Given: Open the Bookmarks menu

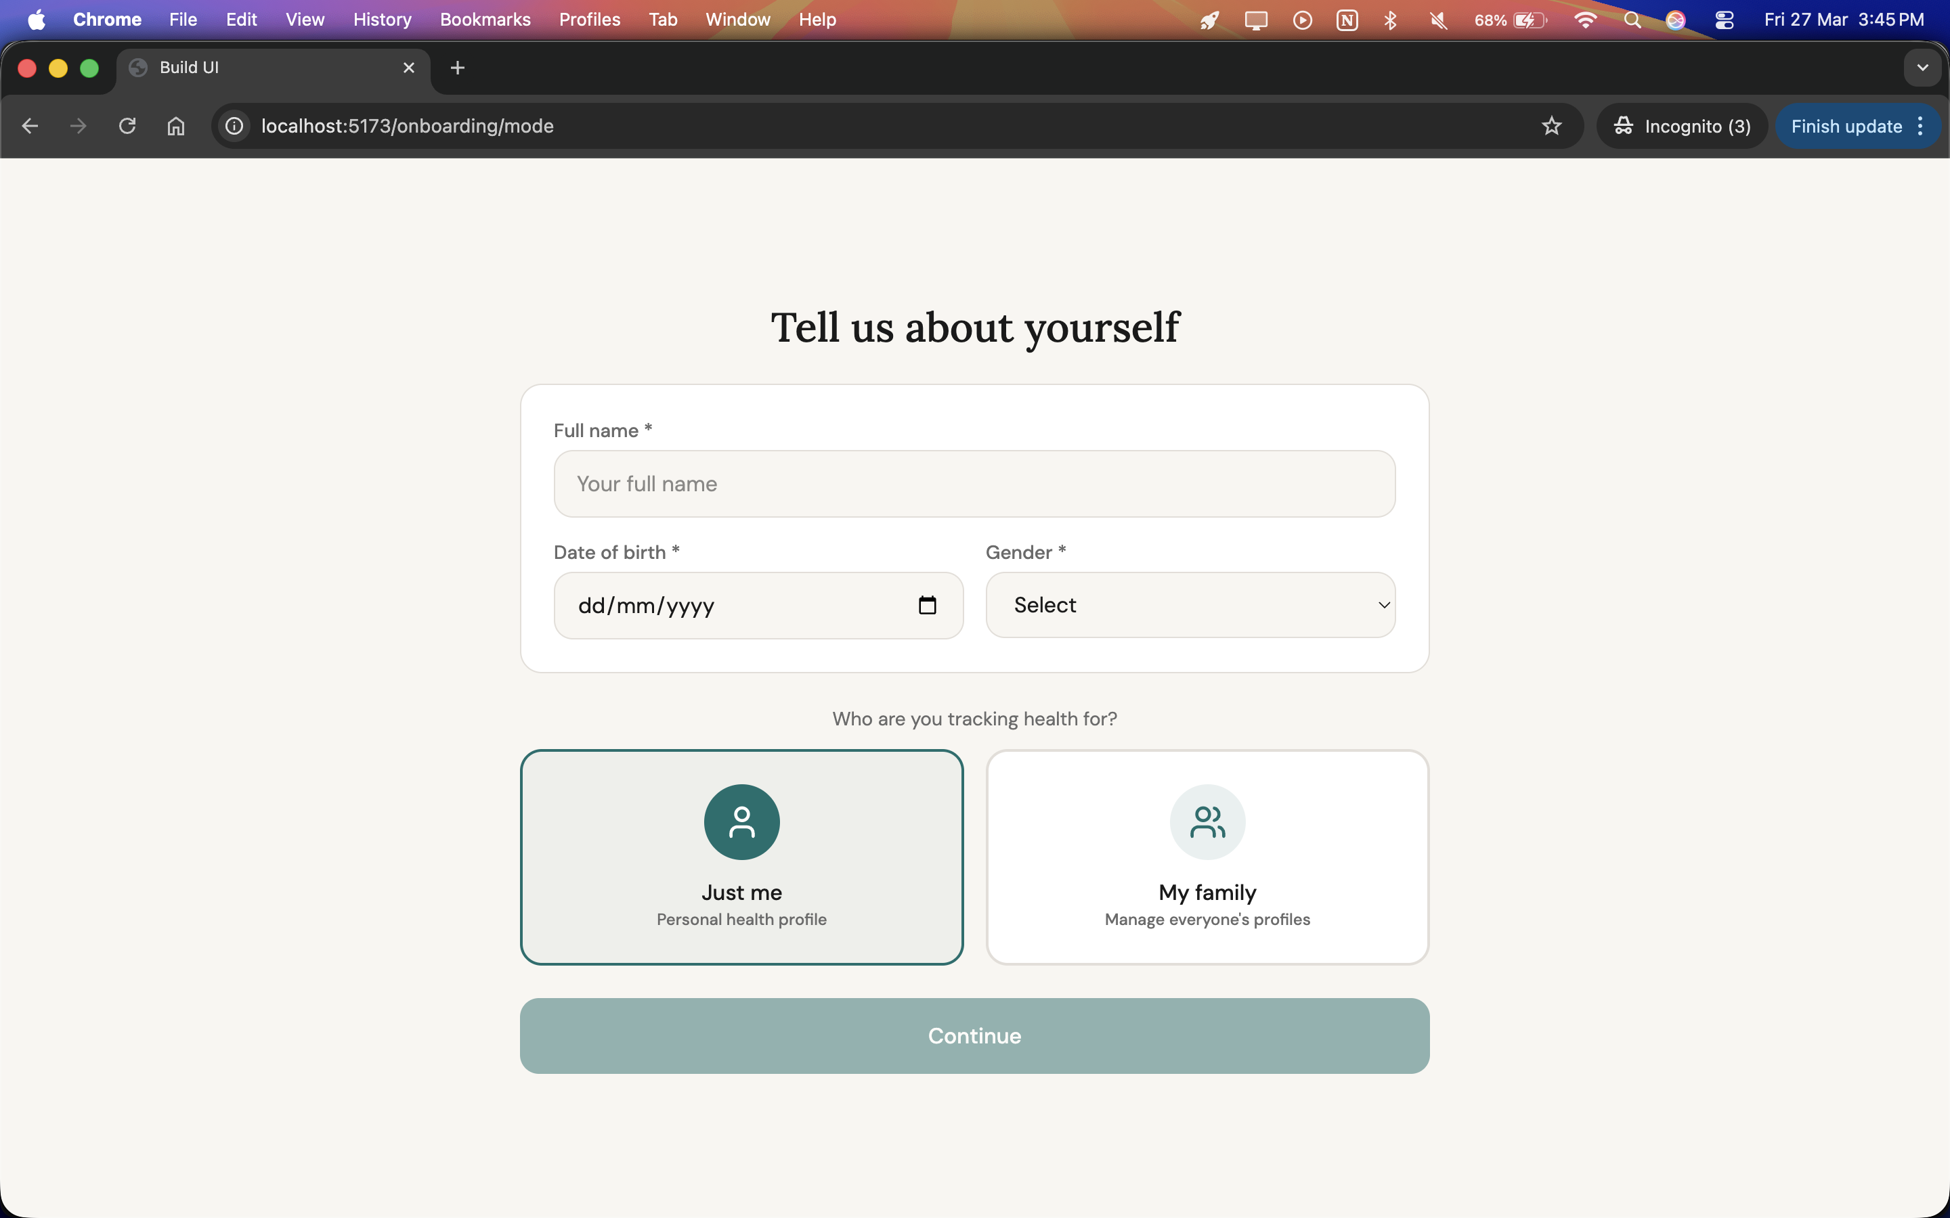Looking at the screenshot, I should 484,20.
